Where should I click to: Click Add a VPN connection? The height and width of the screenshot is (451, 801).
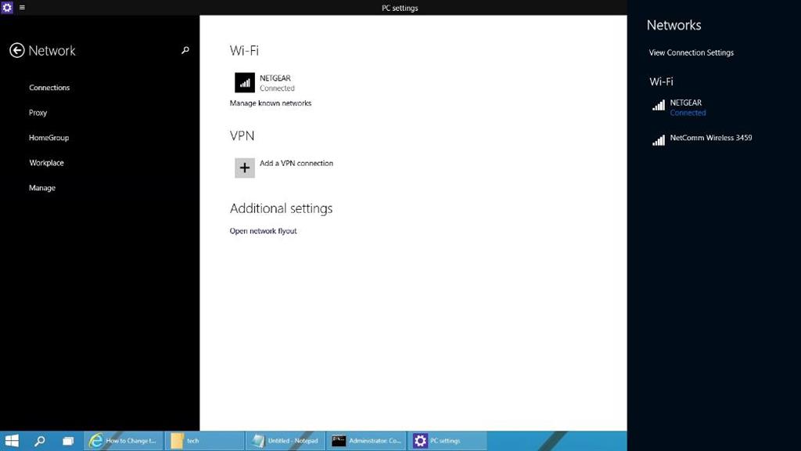(297, 163)
